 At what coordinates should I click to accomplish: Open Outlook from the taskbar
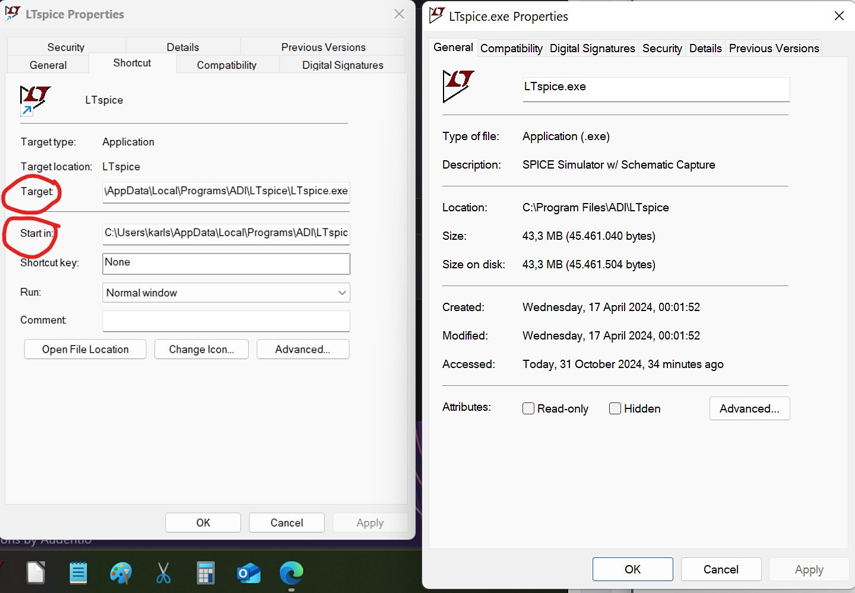(x=248, y=573)
